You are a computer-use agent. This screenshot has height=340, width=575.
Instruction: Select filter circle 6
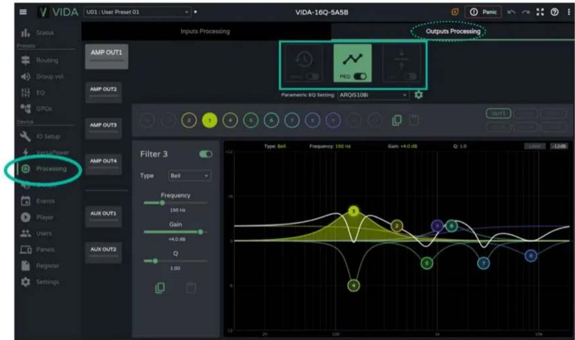272,120
